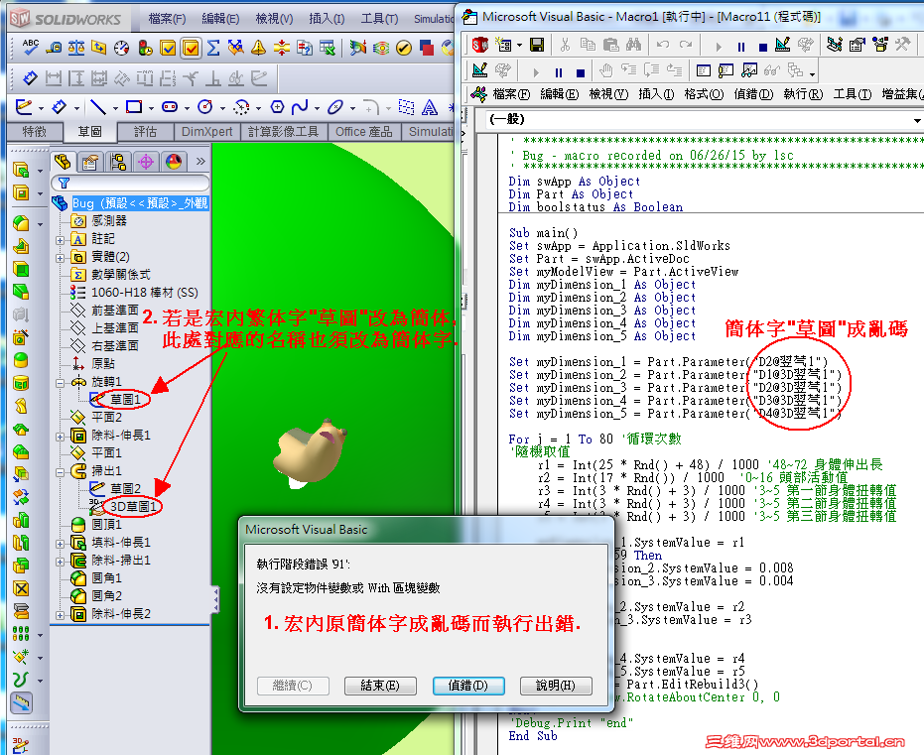Select the Corner Rectangle tool
This screenshot has width=924, height=755.
(x=134, y=107)
